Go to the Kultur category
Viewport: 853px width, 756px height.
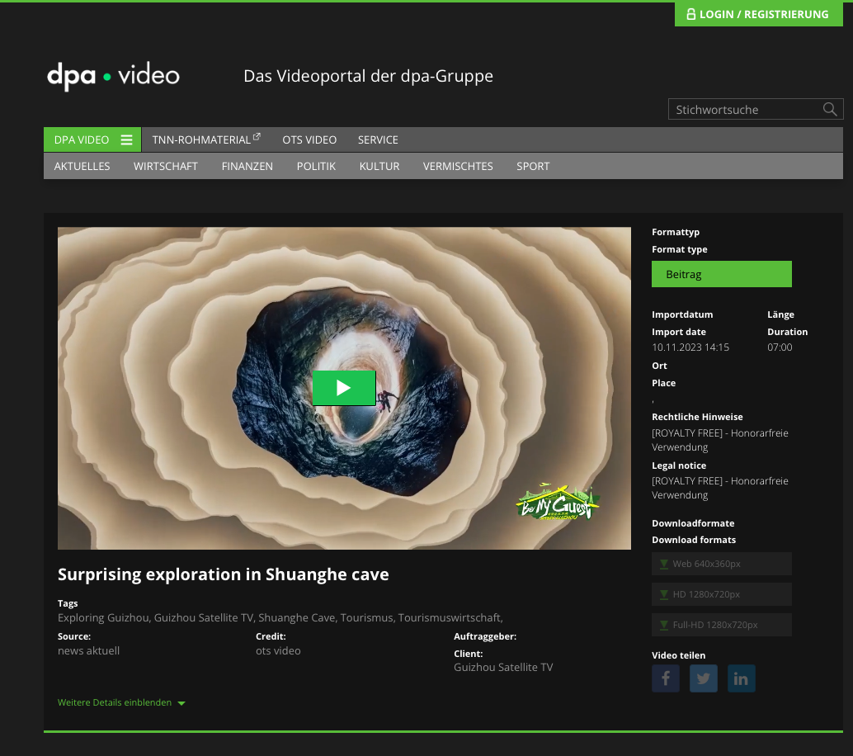(379, 166)
